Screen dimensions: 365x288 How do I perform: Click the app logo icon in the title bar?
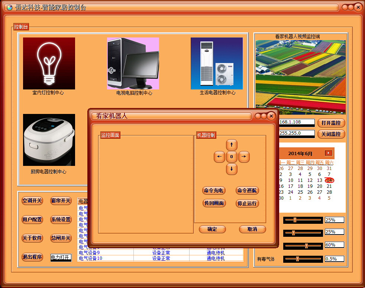click(10, 8)
